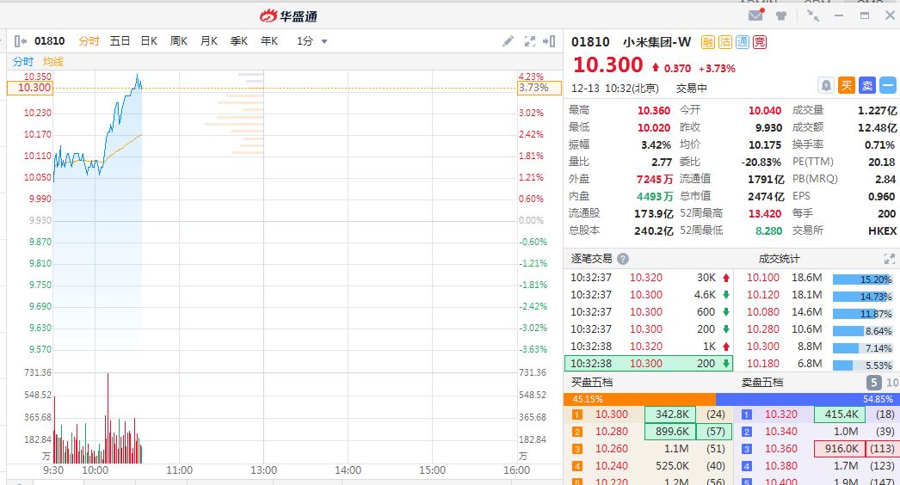Shrink window with the compress-arrows icon
This screenshot has height=485, width=900.
(x=813, y=16)
